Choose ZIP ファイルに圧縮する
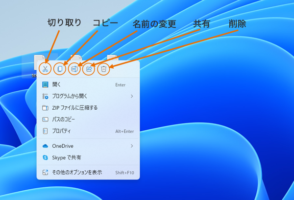Image resolution: width=294 pixels, height=200 pixels. 88,108
